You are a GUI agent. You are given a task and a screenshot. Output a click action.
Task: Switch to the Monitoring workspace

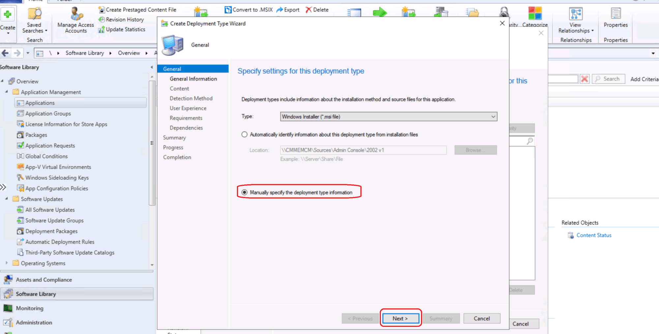tap(30, 308)
